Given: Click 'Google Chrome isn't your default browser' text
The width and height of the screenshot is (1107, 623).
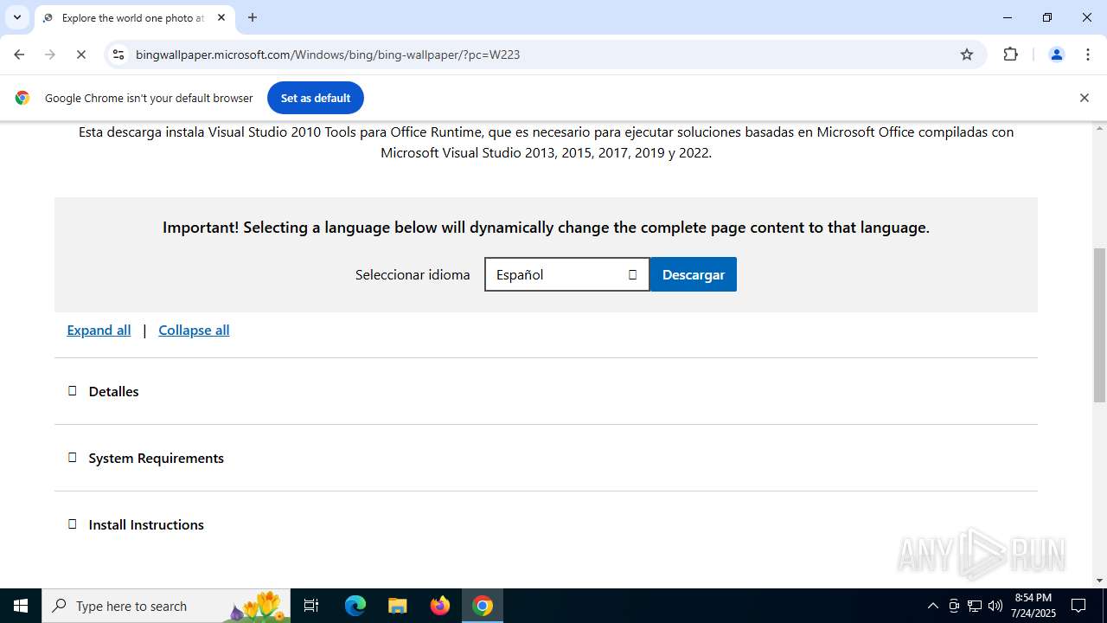Looking at the screenshot, I should 149,98.
